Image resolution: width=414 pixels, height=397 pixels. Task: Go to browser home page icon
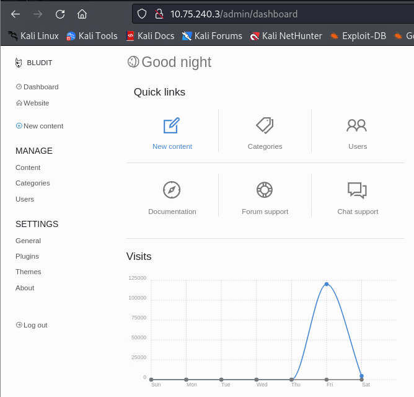82,14
